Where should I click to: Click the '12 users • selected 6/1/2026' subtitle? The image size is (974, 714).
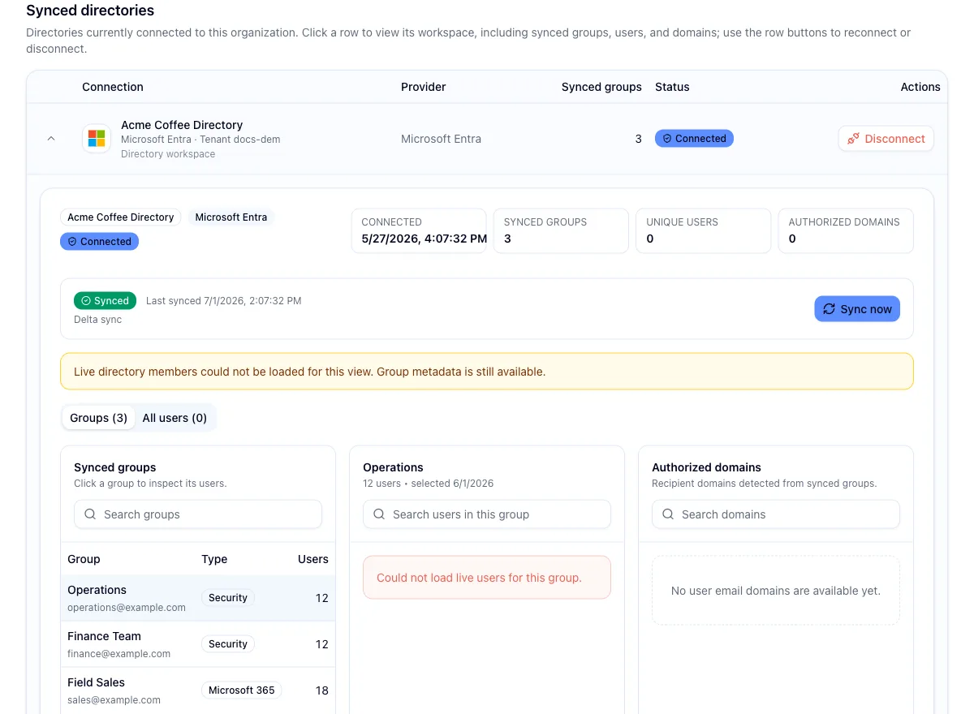[x=429, y=484]
